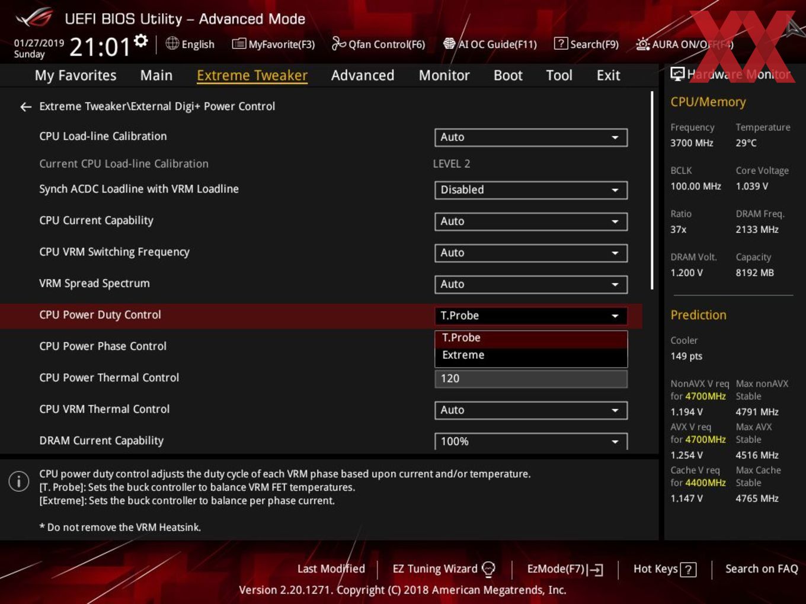Switch to Advanced tab
This screenshot has height=604, width=806.
tap(363, 75)
